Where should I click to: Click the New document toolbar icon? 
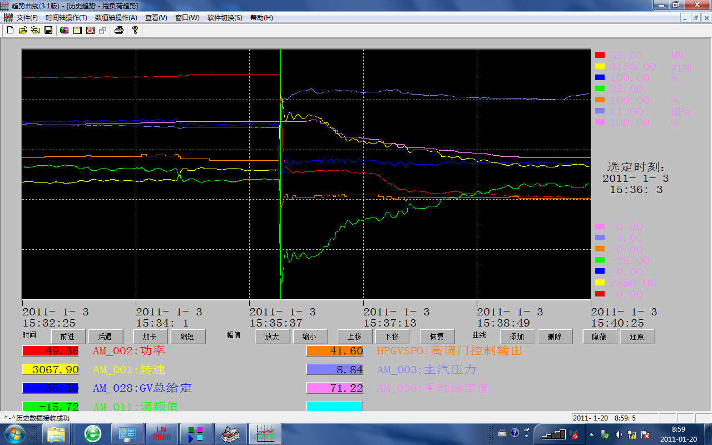pos(10,30)
